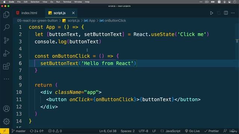Click line number 5 in gutter

(x=20, y=56)
